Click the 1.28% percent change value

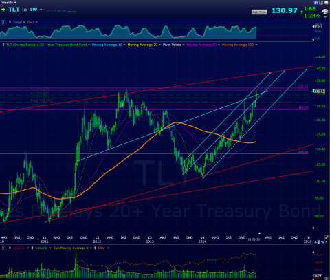[x=312, y=16]
